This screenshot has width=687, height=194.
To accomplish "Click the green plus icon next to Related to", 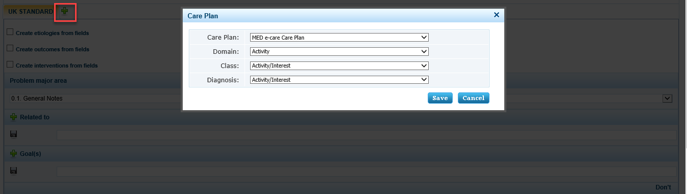I will point(14,117).
